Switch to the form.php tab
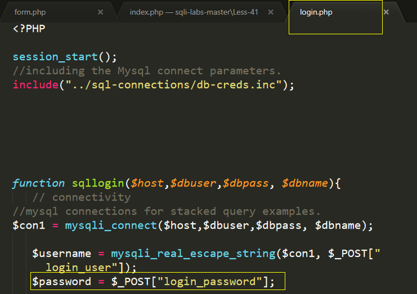The width and height of the screenshot is (417, 294). [x=30, y=12]
